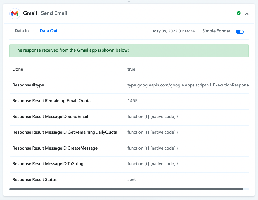Click the Response Result MessageID ToString label
258x200 pixels.
[x=48, y=164]
